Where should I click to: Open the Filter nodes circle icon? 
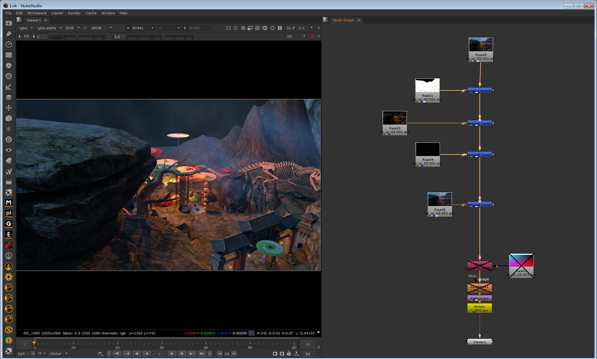pyautogui.click(x=8, y=76)
